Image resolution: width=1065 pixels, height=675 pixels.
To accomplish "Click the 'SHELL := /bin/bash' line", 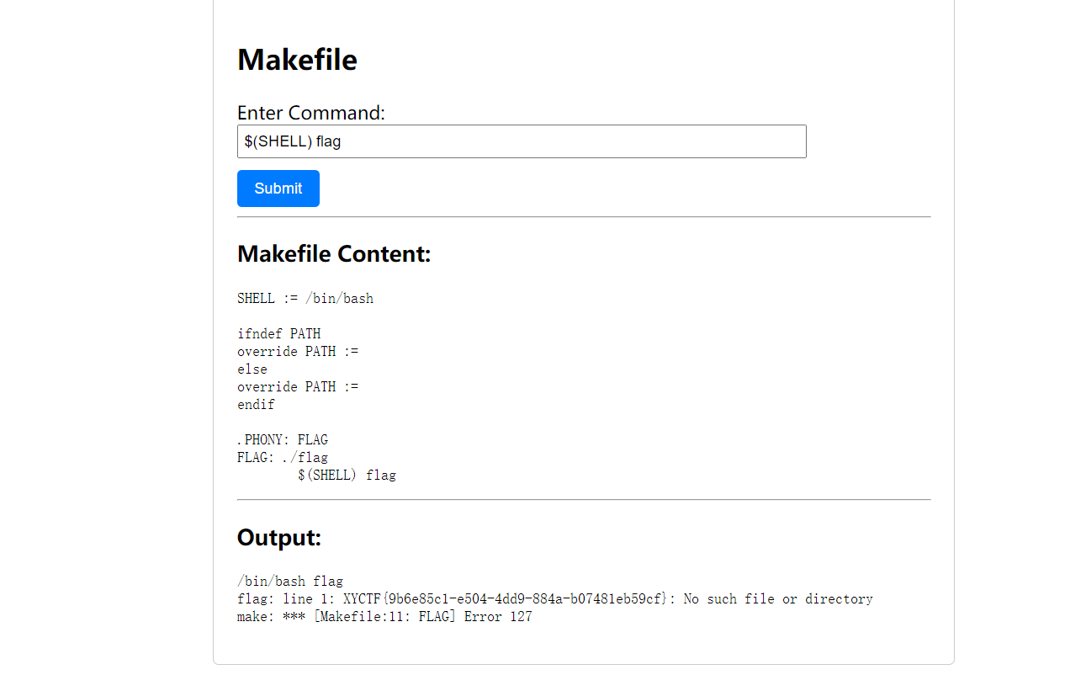I will (305, 299).
